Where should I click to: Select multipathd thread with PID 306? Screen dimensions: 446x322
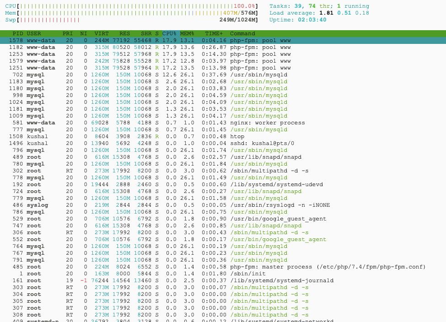click(x=223, y=232)
